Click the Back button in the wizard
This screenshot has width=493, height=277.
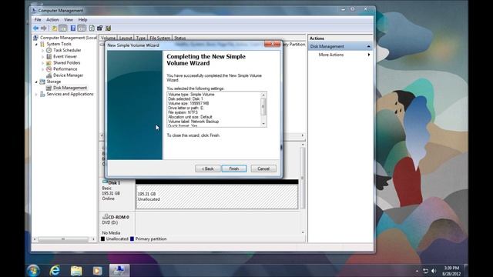tap(207, 169)
